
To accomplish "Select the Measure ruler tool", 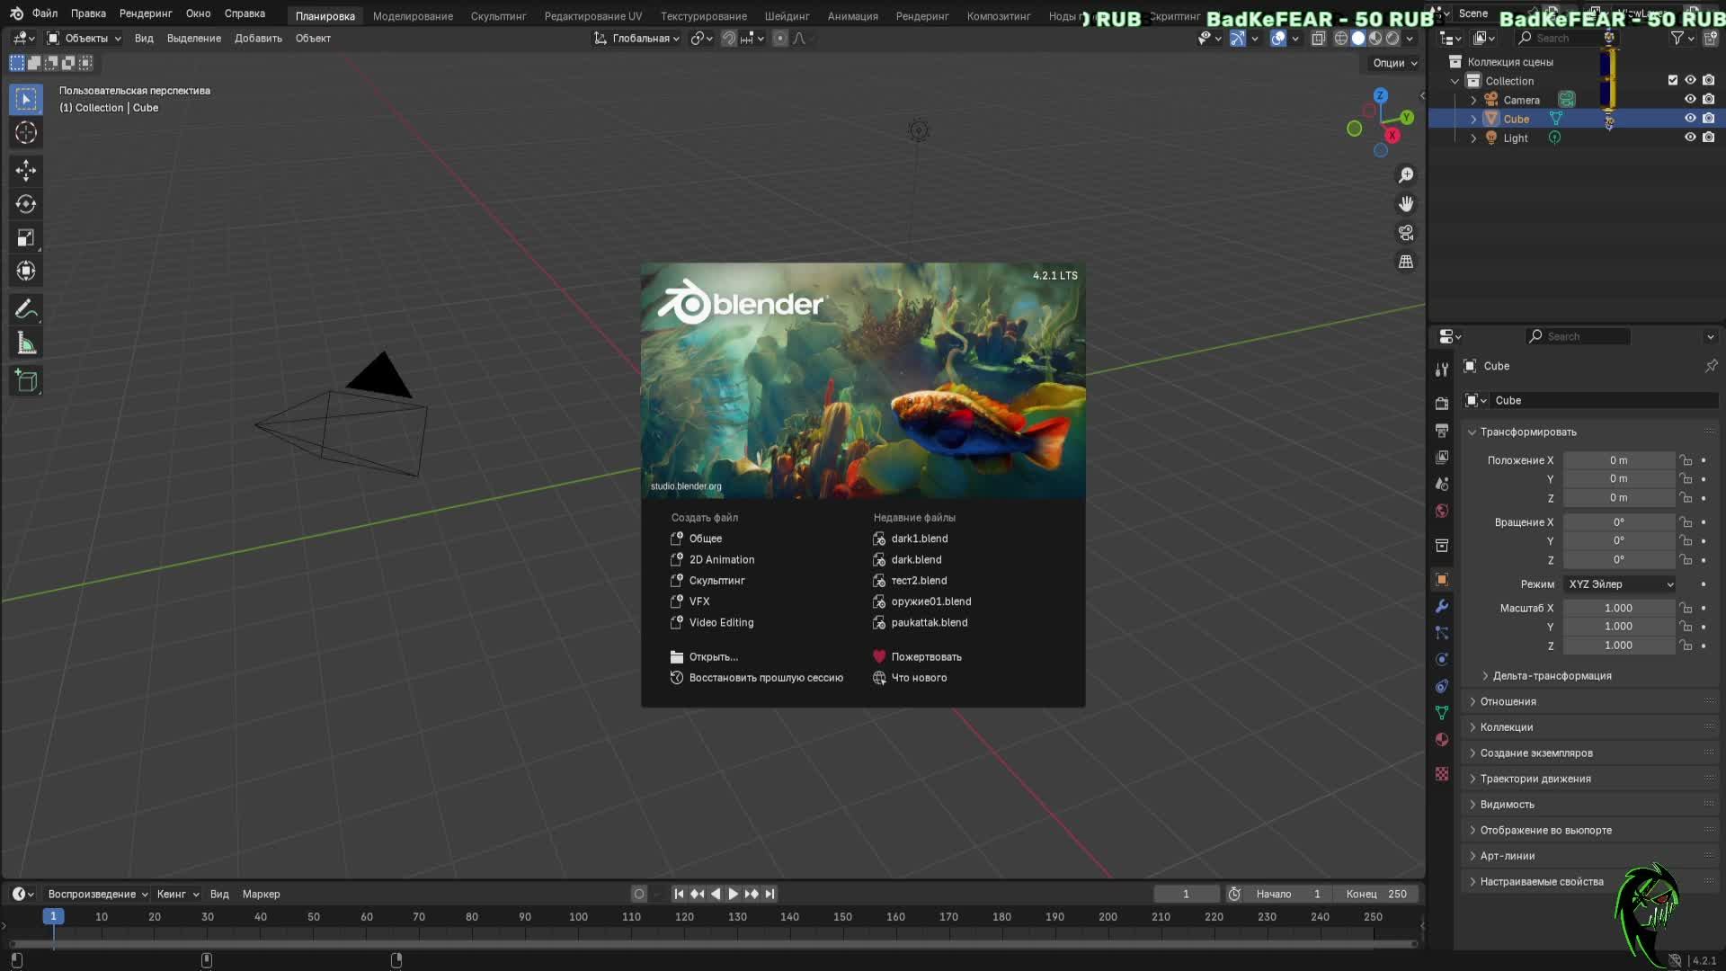I will click(x=26, y=344).
